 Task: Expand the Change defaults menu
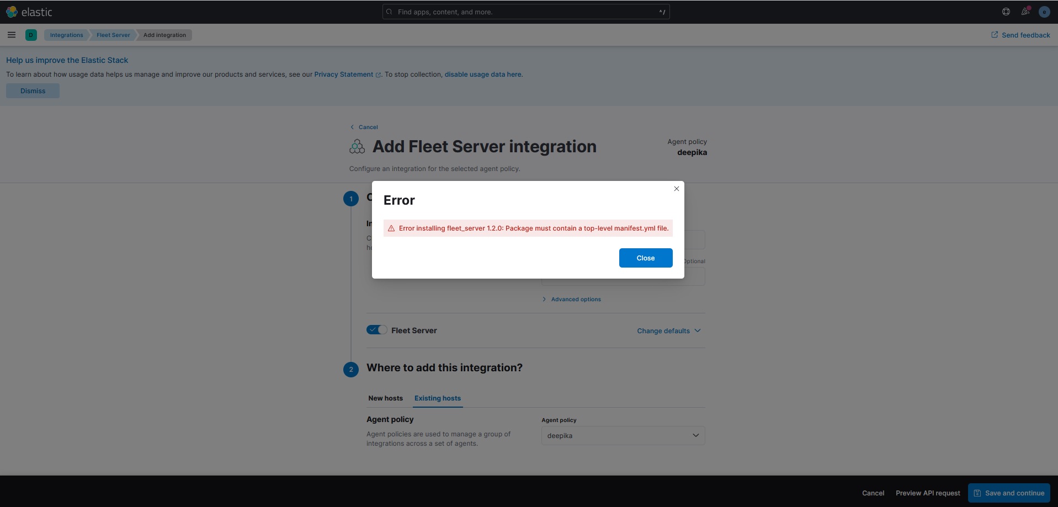[x=668, y=330]
